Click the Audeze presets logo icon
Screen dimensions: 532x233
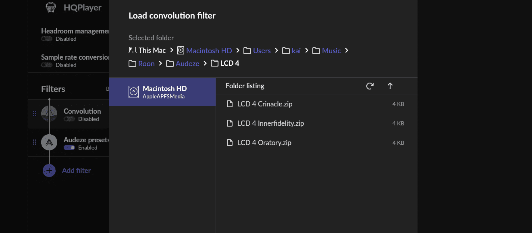tap(49, 142)
